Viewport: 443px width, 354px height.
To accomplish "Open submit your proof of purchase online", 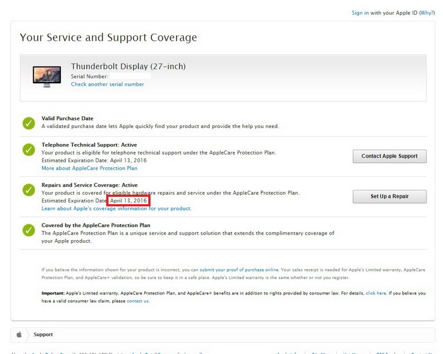I will [239, 270].
